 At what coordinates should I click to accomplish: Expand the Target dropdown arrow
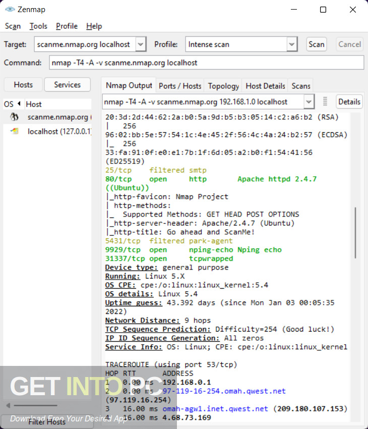pos(141,44)
